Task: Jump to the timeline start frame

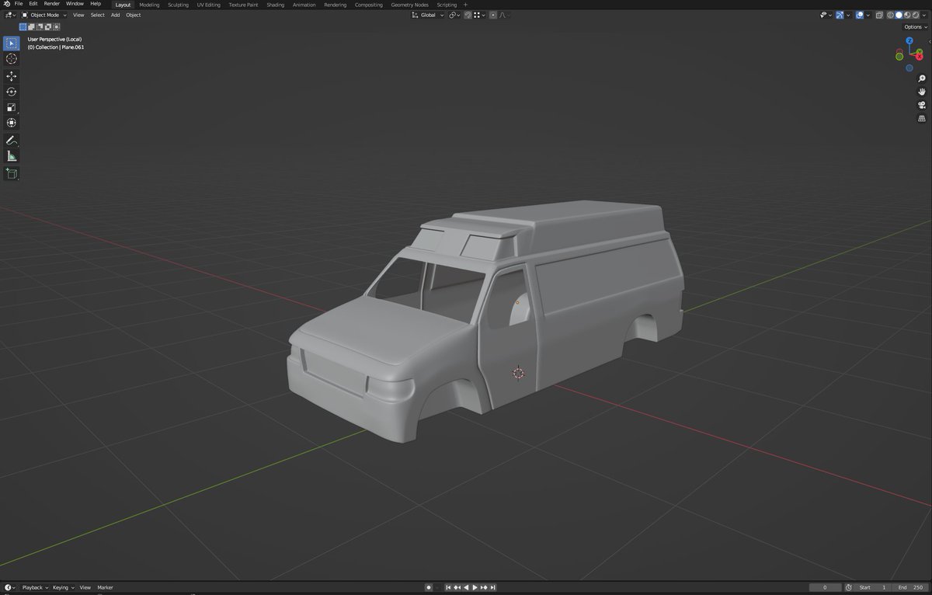Action: tap(450, 587)
